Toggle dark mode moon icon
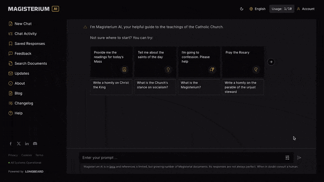The width and height of the screenshot is (324, 182). point(242,8)
